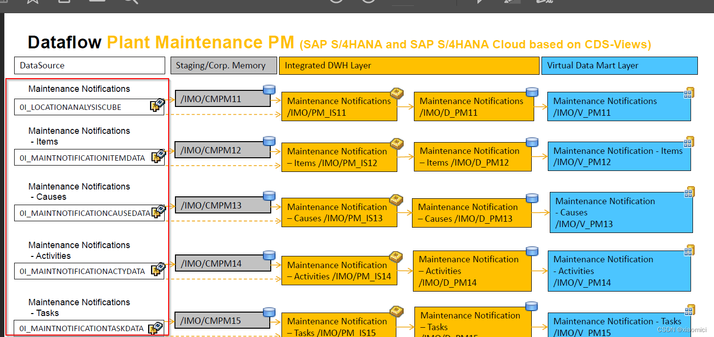Image resolution: width=714 pixels, height=337 pixels.
Task: Click the Integrated DWH Layer header
Action: [409, 65]
